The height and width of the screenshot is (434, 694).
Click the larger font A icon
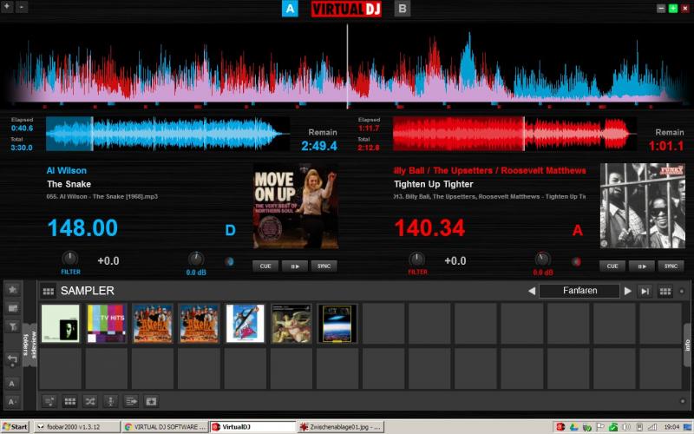coord(12,384)
